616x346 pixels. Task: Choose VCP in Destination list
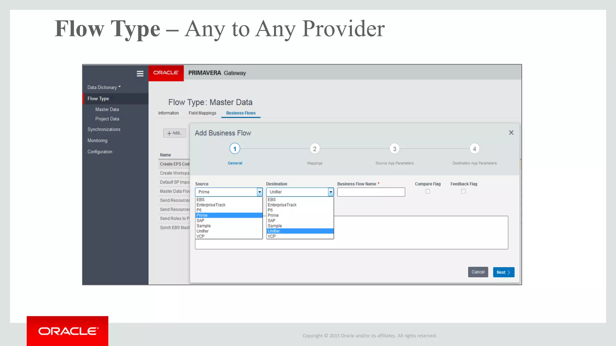pyautogui.click(x=300, y=236)
